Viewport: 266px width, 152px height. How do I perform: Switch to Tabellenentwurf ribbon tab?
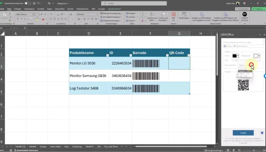pos(114,9)
